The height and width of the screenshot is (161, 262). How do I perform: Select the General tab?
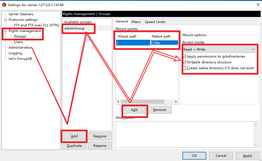point(122,21)
